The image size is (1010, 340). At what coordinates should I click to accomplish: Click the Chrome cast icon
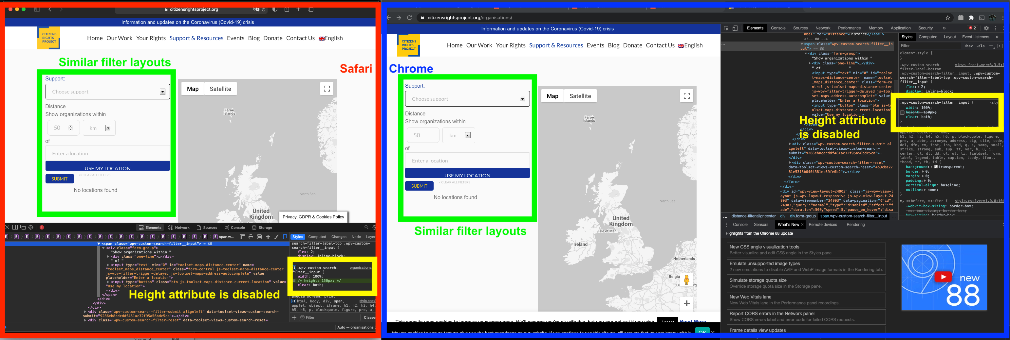coord(982,18)
